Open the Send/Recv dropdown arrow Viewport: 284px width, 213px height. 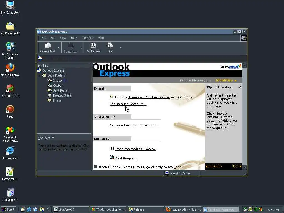point(81,48)
